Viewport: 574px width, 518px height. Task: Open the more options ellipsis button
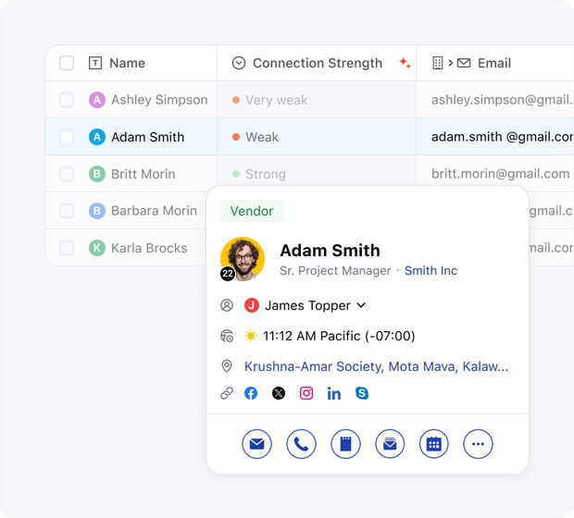479,444
